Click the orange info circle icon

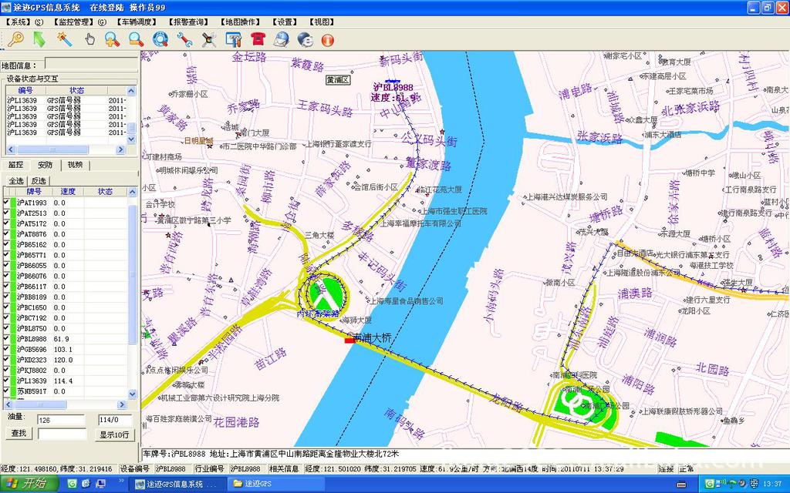pos(328,39)
